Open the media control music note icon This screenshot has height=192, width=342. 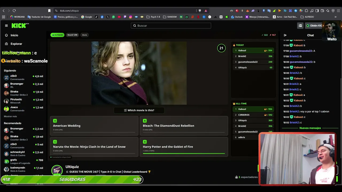[x=312, y=11]
